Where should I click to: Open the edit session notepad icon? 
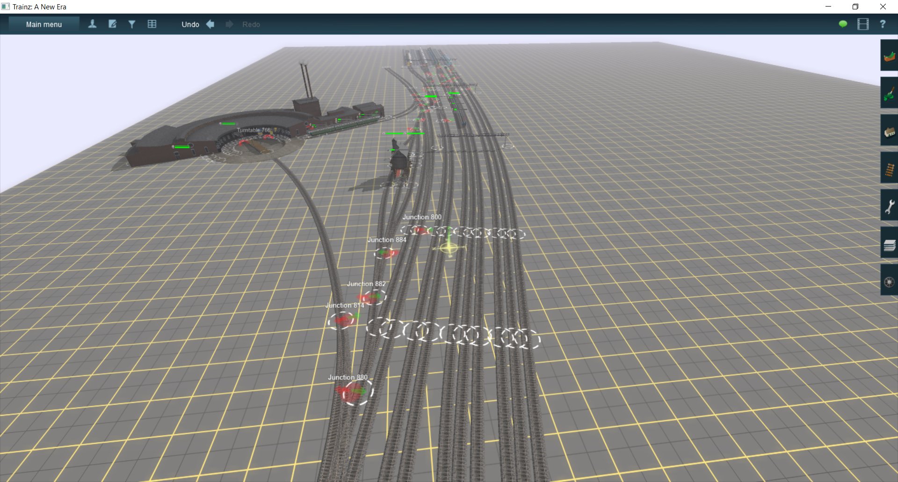pyautogui.click(x=112, y=24)
